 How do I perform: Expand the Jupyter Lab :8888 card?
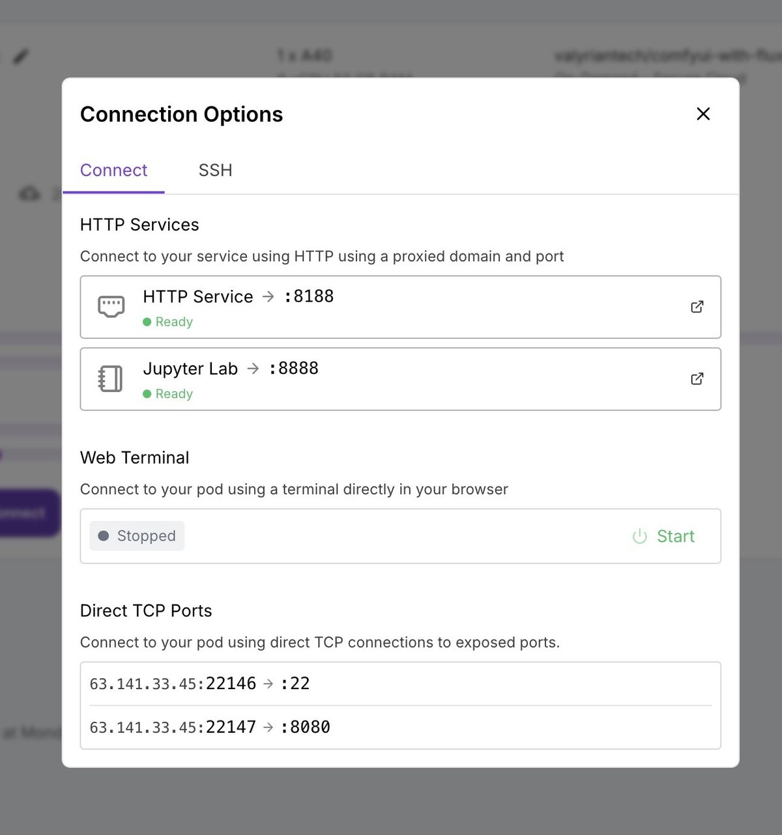coord(400,379)
